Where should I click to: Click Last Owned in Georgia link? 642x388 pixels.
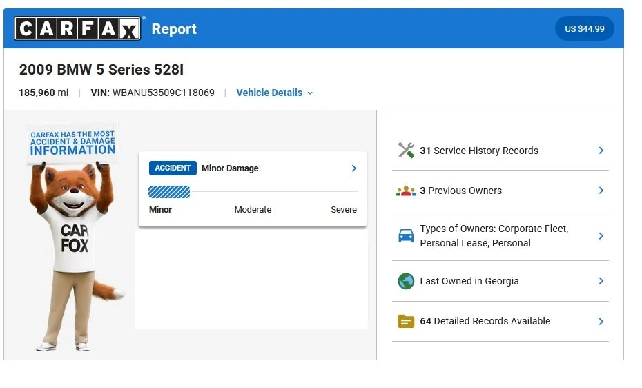pos(469,281)
